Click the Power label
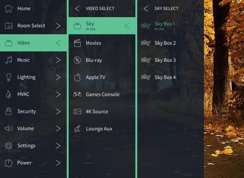 pos(24,163)
